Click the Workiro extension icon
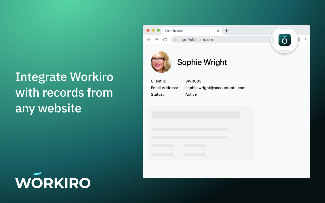325x203 pixels. pos(285,40)
